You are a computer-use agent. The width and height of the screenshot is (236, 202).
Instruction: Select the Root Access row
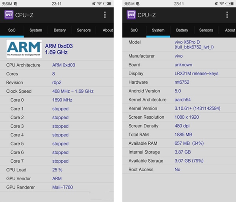tap(179, 169)
